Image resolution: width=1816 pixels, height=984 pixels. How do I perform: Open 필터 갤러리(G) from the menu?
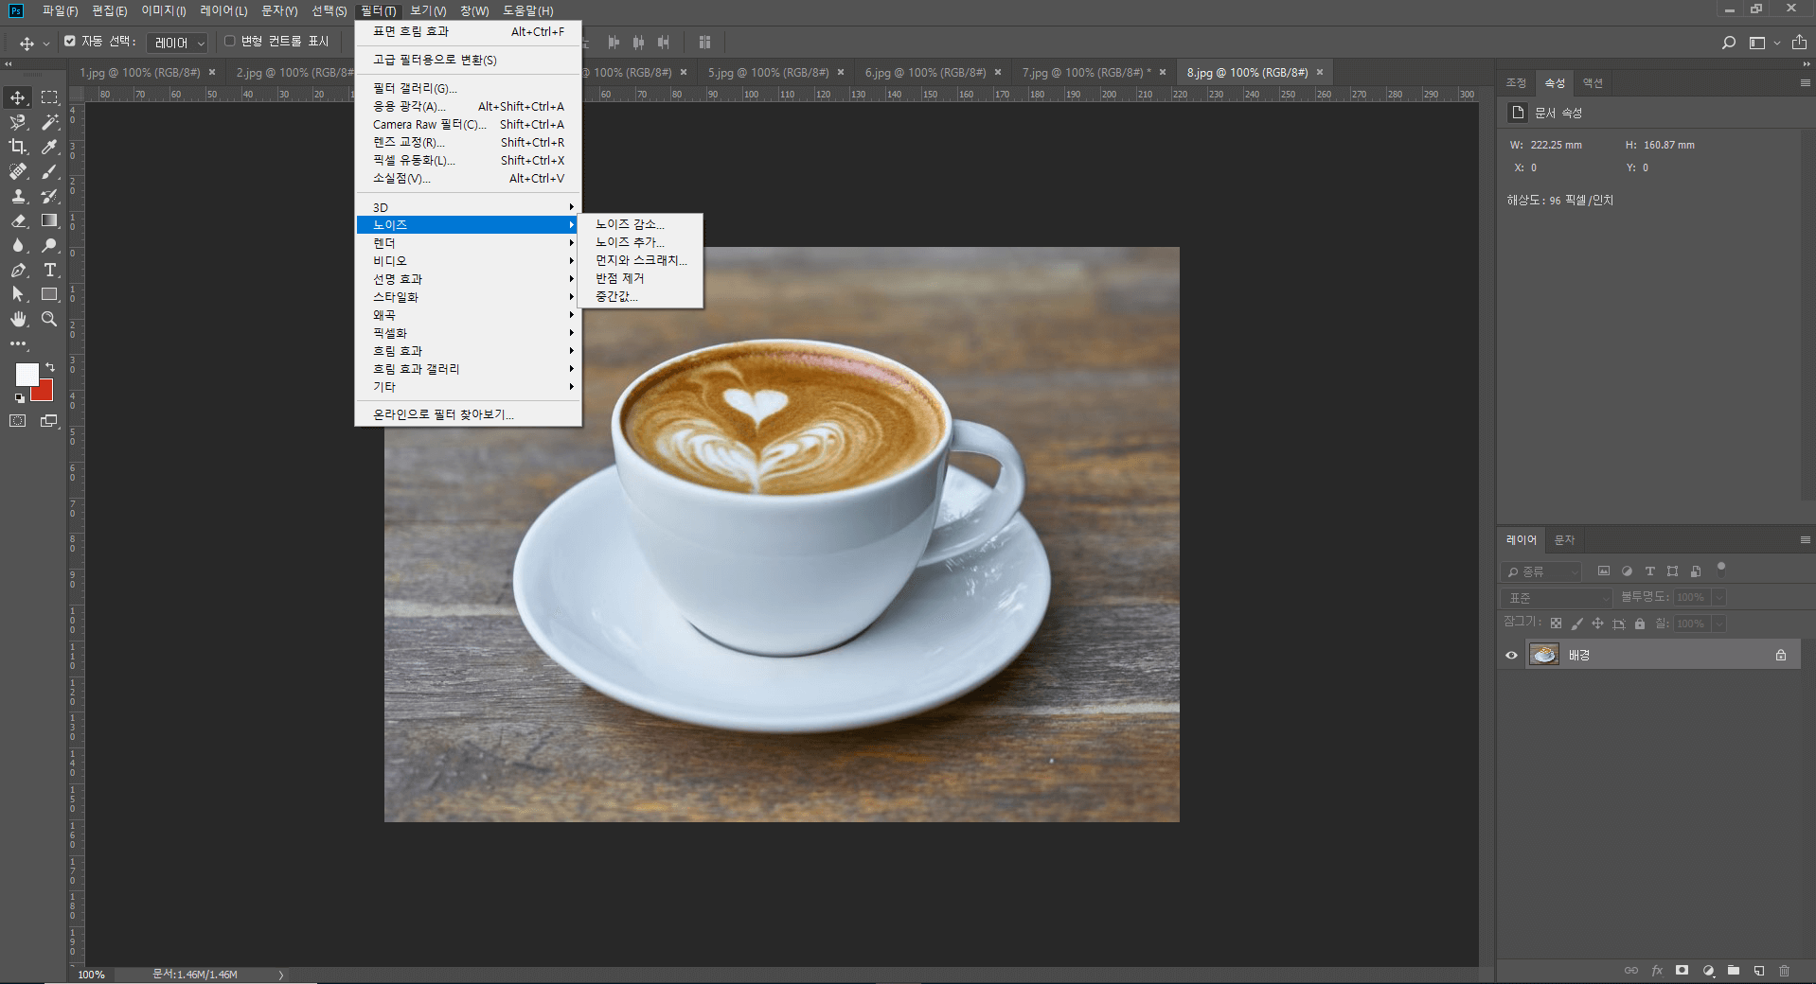(x=468, y=88)
